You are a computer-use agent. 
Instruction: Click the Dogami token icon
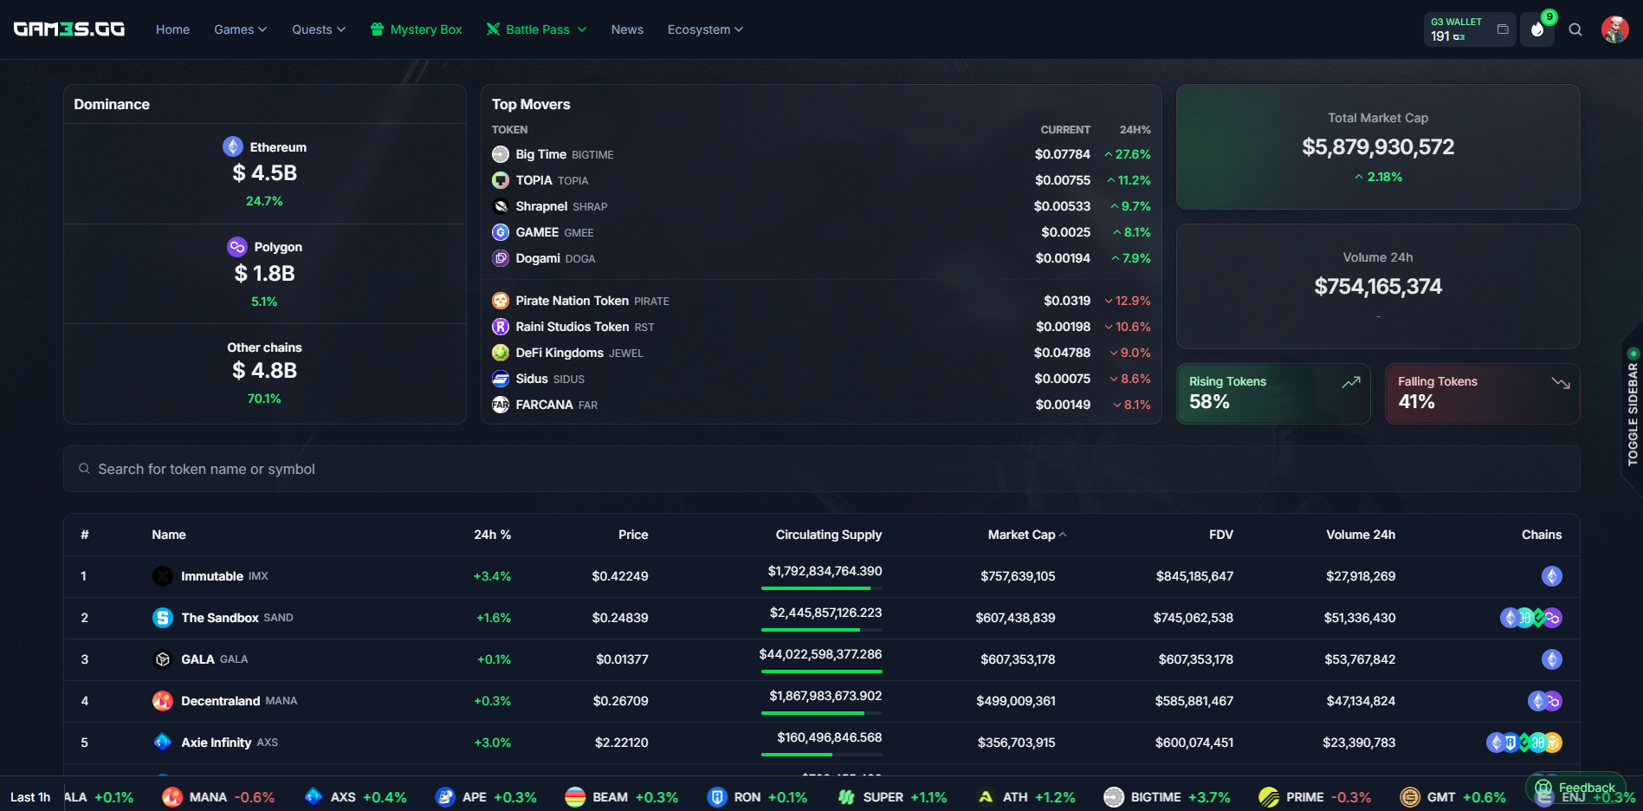click(501, 258)
